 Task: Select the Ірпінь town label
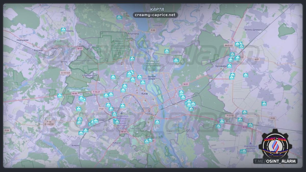click(64, 61)
